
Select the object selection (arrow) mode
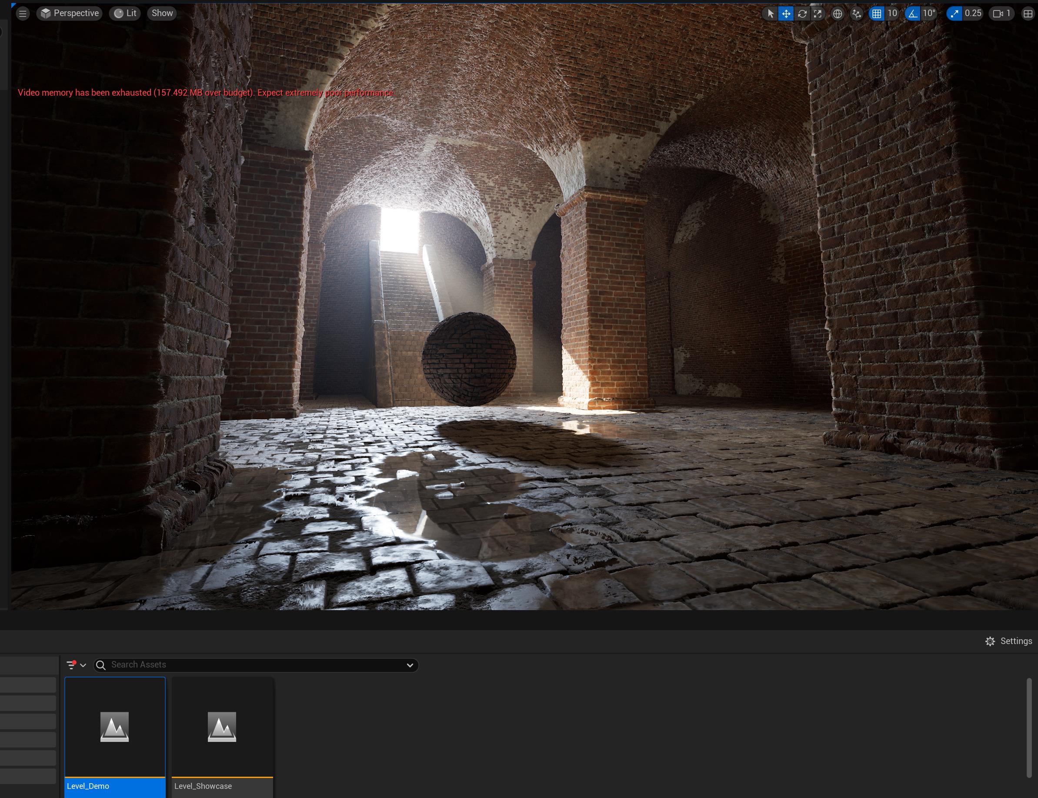770,14
